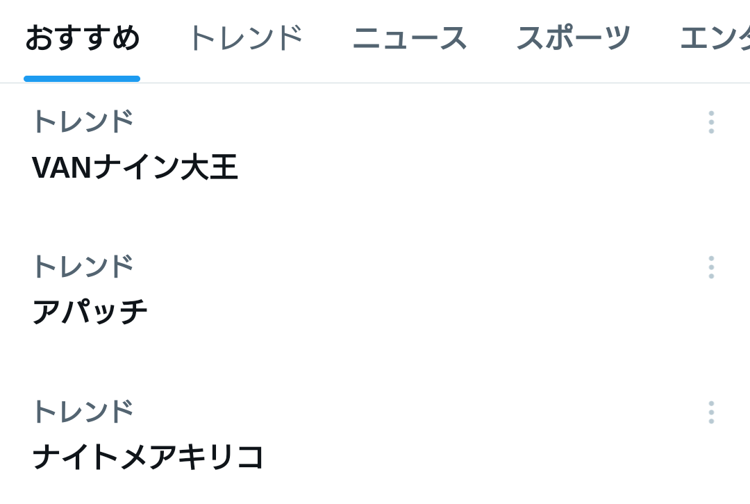The width and height of the screenshot is (750, 504).
Task: Click blank area below the アパッチ title
Action: pyautogui.click(x=375, y=351)
